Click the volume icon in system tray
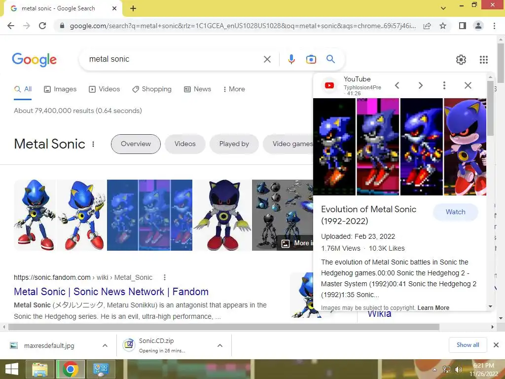505x379 pixels. [x=458, y=369]
